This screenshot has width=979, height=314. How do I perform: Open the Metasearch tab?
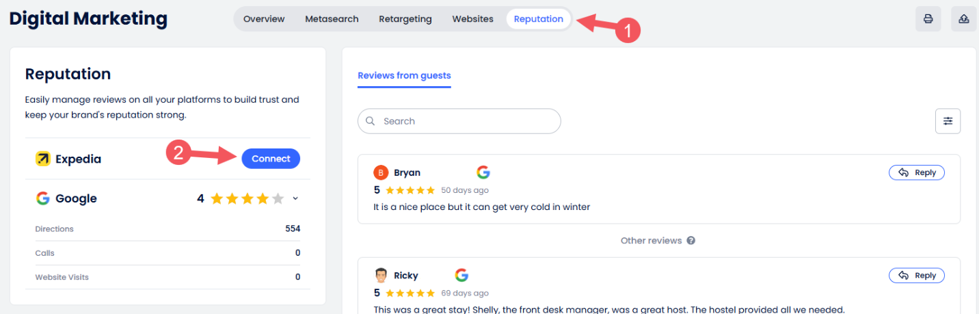[x=332, y=19]
